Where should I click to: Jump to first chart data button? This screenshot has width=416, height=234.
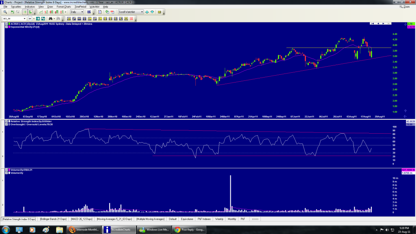click(373, 24)
